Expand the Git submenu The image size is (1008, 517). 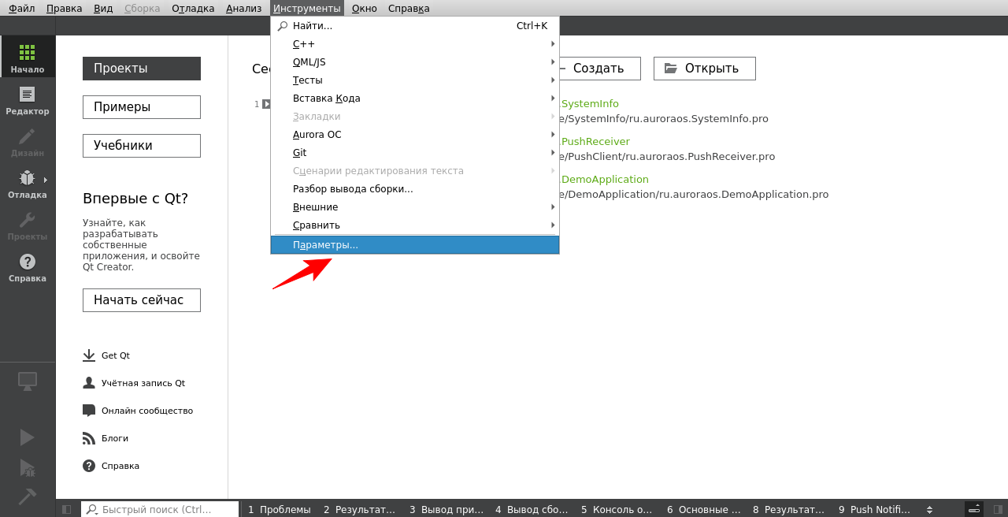[x=299, y=152]
